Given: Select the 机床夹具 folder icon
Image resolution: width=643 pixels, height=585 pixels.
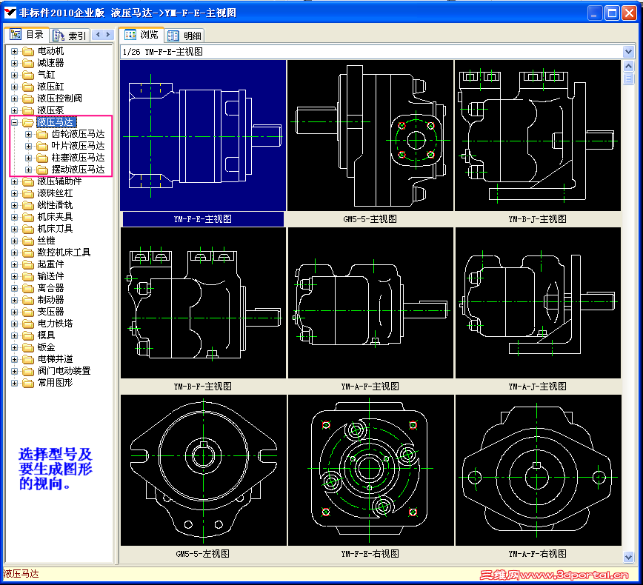Looking at the screenshot, I should coord(28,217).
